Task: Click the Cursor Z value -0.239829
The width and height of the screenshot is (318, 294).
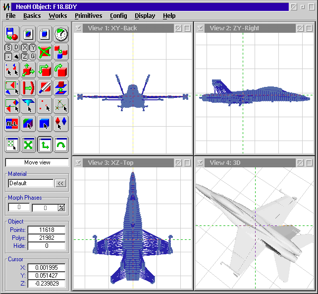Action: [47, 284]
